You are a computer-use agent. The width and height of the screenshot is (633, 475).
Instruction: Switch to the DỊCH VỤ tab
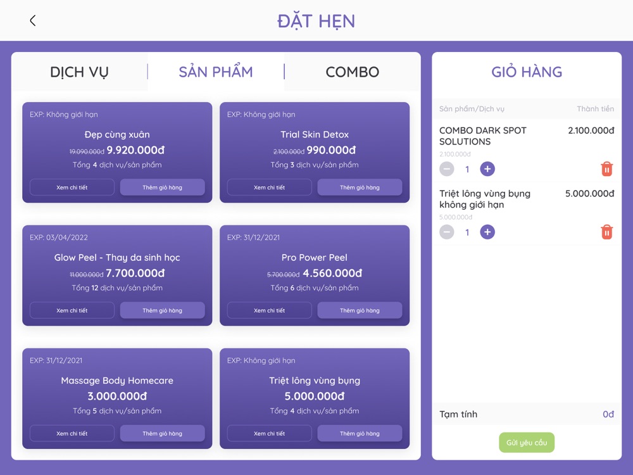click(79, 72)
